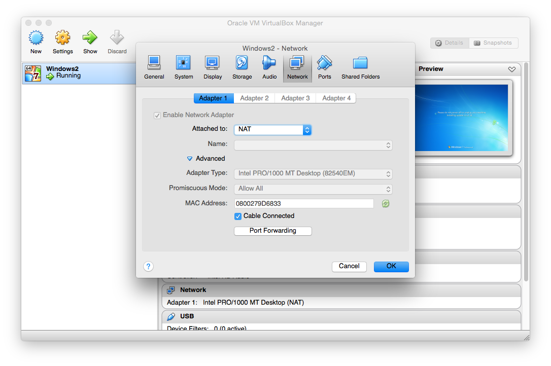Open Port Forwarding rules

coord(272,231)
